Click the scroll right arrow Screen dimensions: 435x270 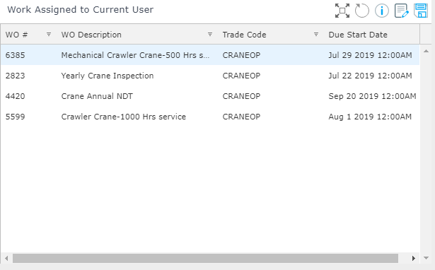414,258
